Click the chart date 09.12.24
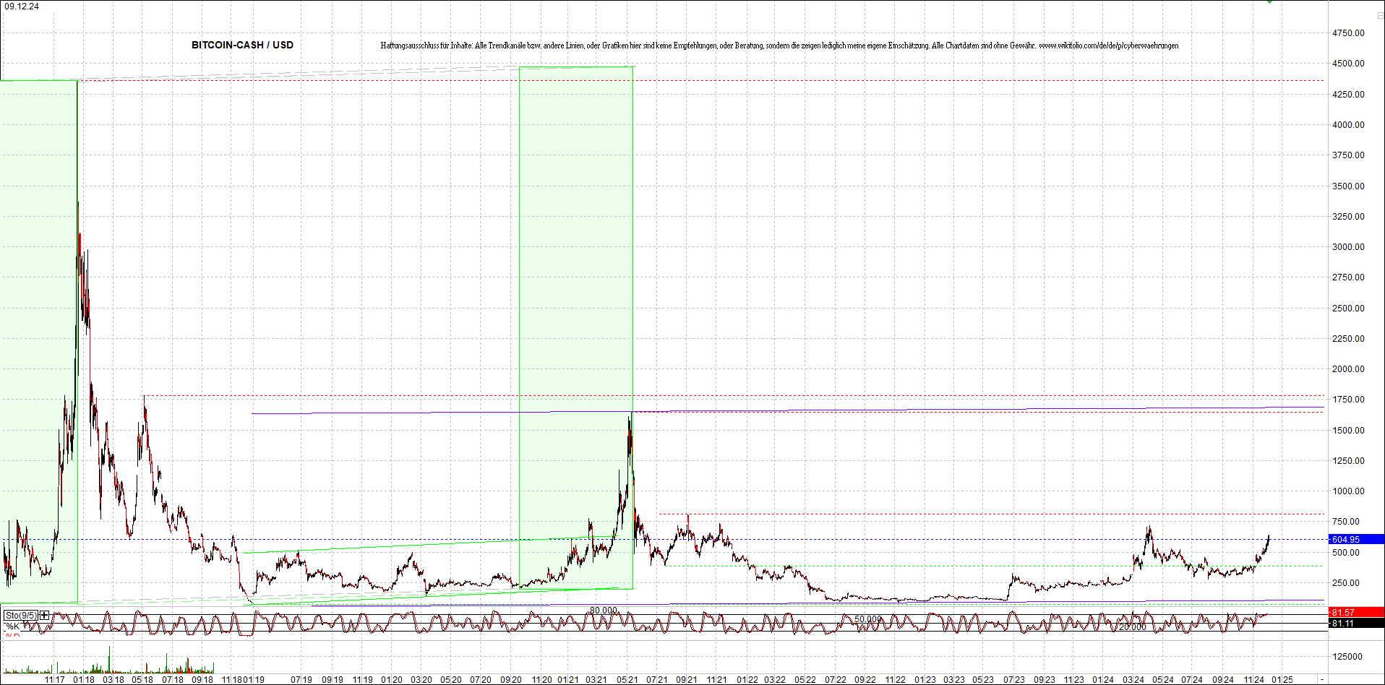The width and height of the screenshot is (1385, 685). click(22, 7)
